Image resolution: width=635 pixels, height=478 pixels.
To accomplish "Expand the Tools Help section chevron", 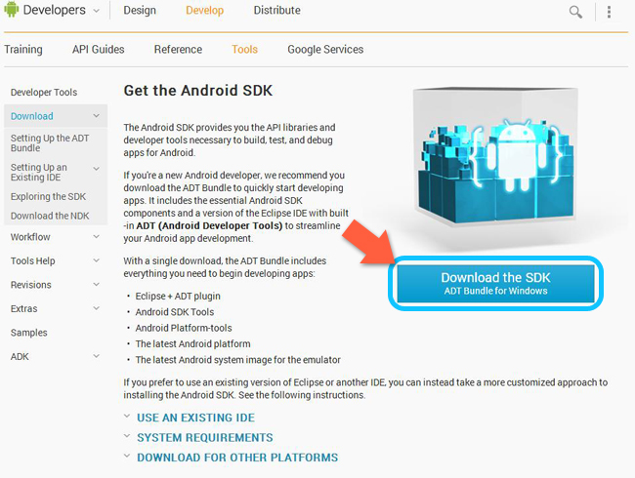I will tap(97, 260).
